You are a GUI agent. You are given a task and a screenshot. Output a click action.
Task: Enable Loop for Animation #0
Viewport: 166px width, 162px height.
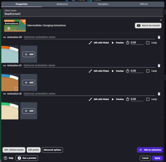[148, 43]
